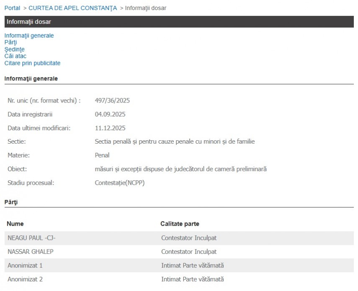Select the NASSAR GHALEP party row
Image resolution: width=358 pixels, height=291 pixels.
pyautogui.click(x=30, y=252)
